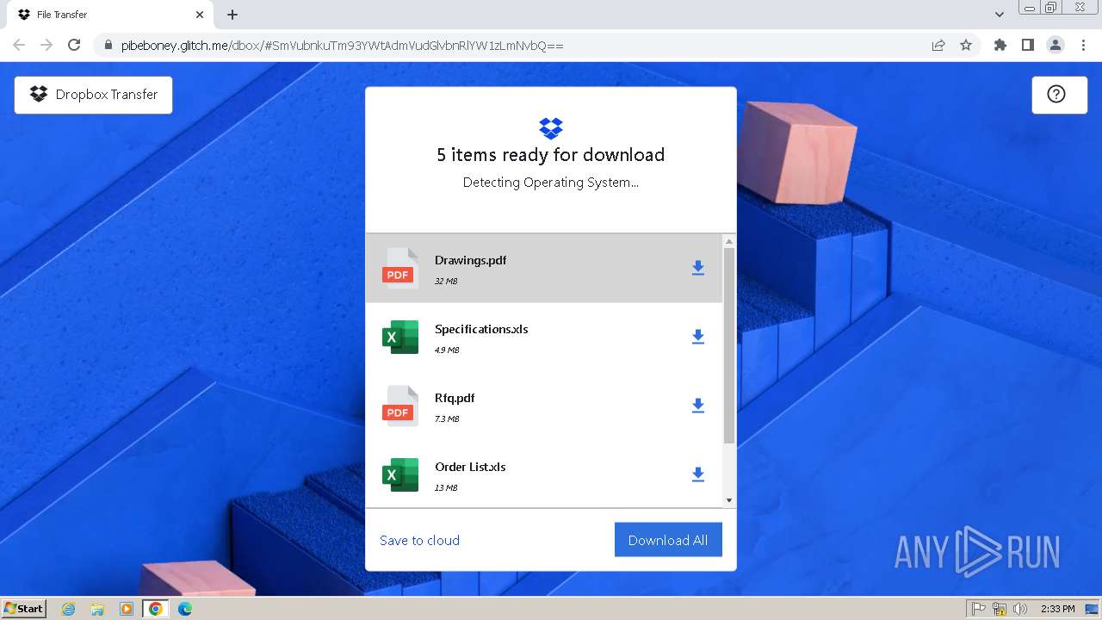
Task: Click the network tray icon
Action: coord(1000,609)
